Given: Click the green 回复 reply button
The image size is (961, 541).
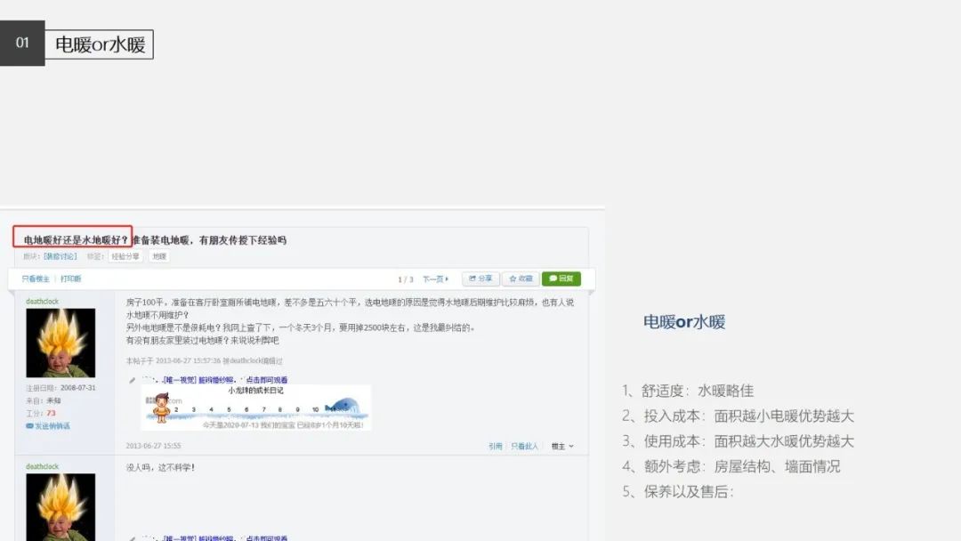Looking at the screenshot, I should pos(561,279).
